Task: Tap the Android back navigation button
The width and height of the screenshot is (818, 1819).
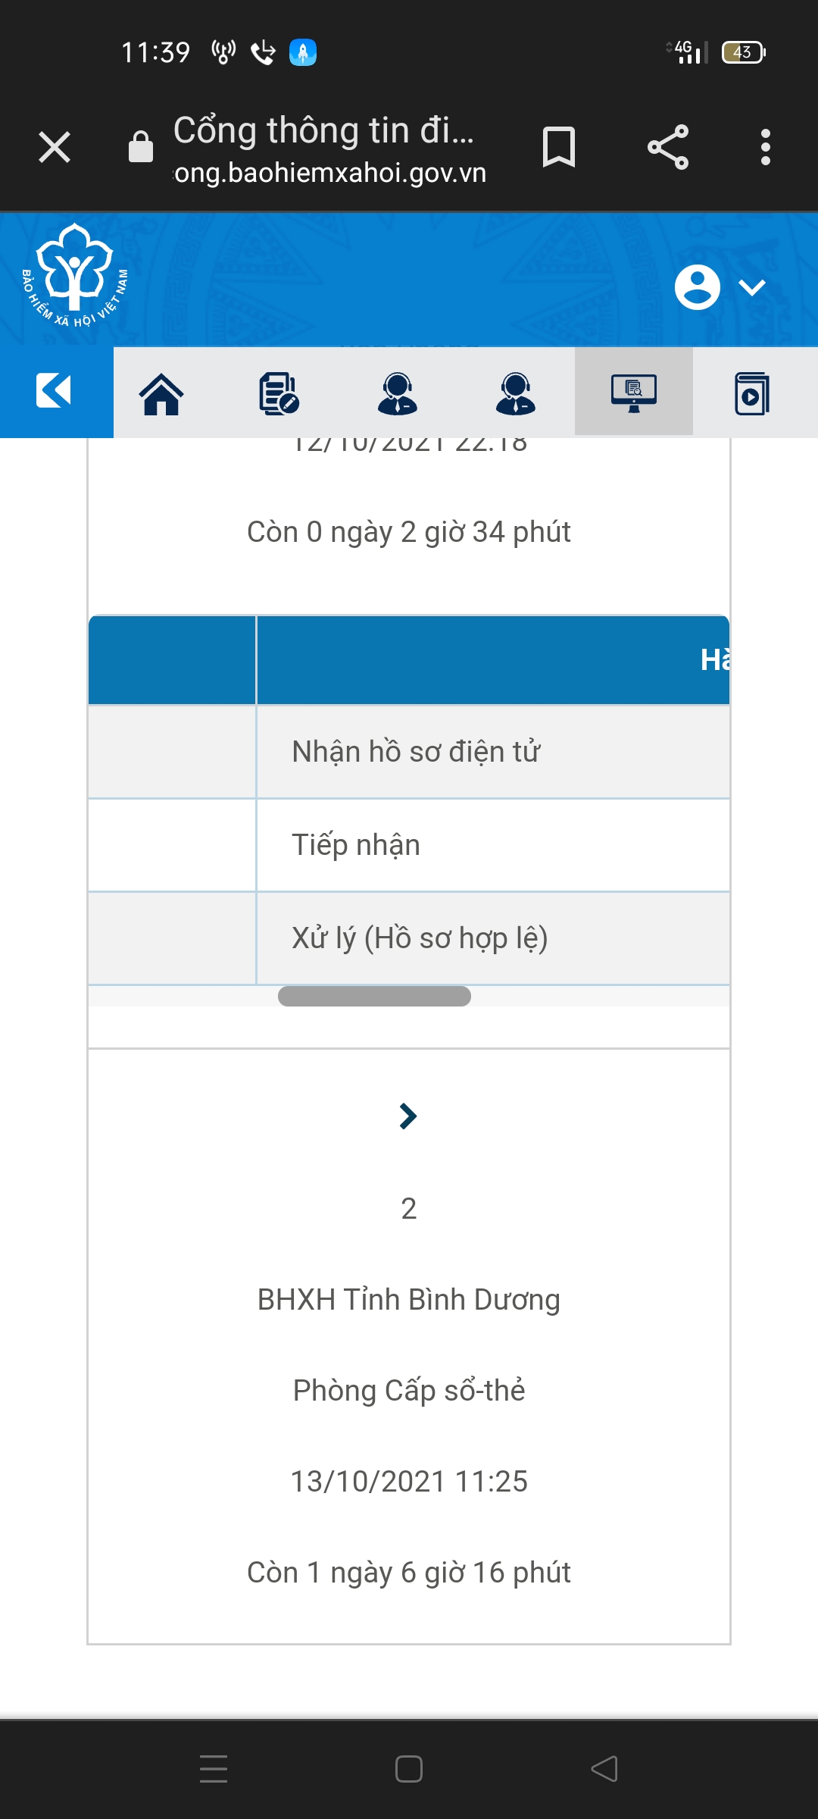Action: (x=604, y=1769)
